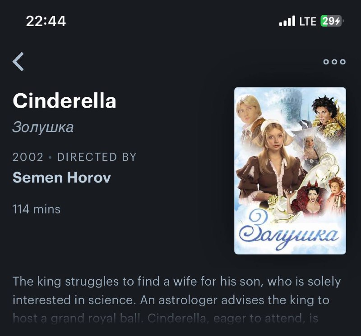Tap the DIRECTED BY label
361x336 pixels.
[x=97, y=157]
